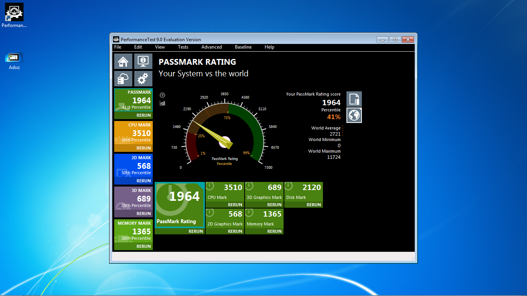Select the green PASSMARK sidebar score tile
Viewport: 527px width, 296px height.
point(133,100)
